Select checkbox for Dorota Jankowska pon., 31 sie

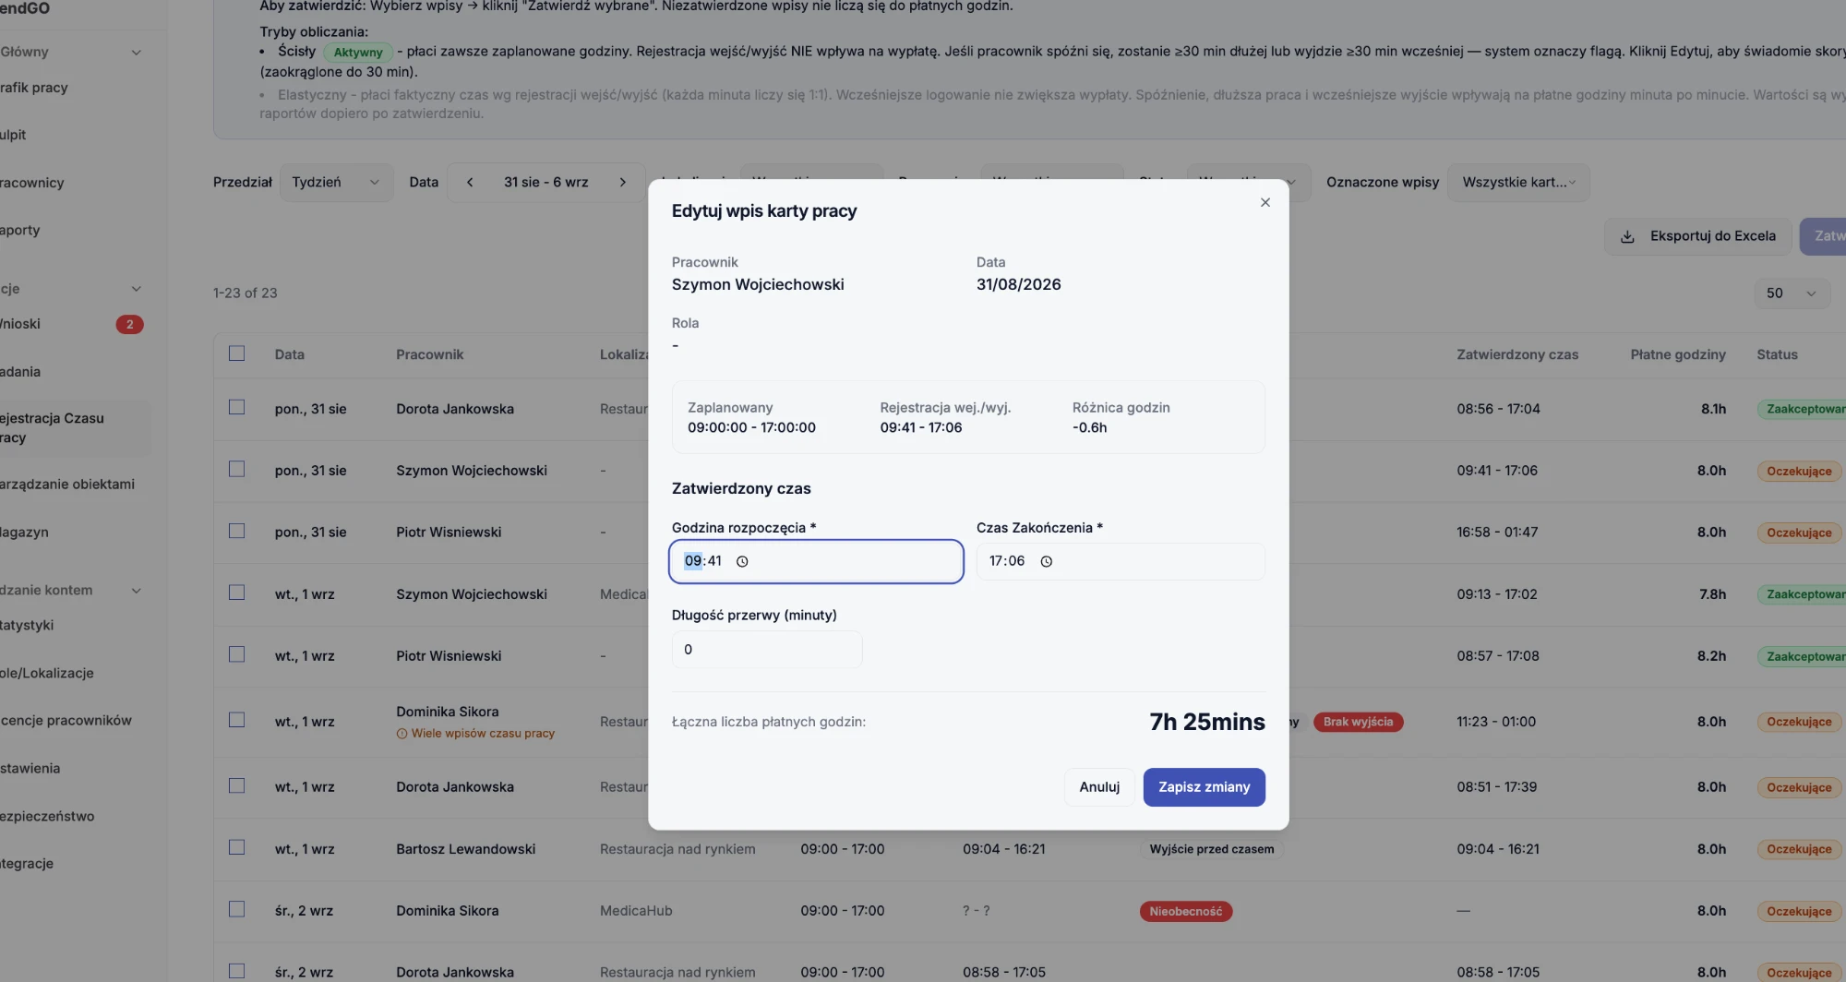pyautogui.click(x=237, y=408)
